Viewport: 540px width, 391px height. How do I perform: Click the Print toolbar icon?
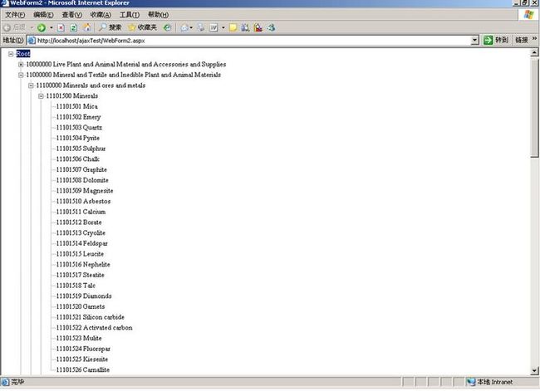tap(201, 27)
